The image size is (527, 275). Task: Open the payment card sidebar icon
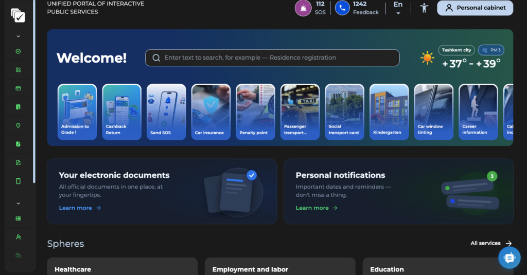[x=18, y=88]
